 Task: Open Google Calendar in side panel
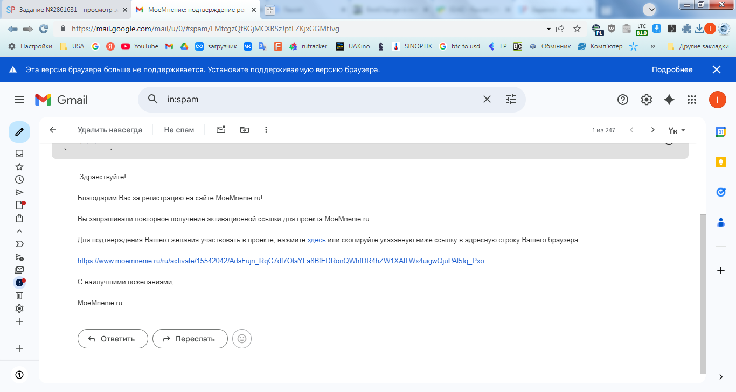[721, 132]
